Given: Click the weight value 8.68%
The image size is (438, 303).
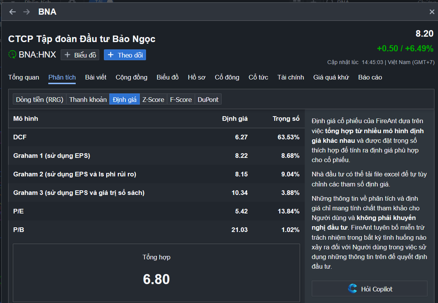Looking at the screenshot, I should pyautogui.click(x=290, y=156).
